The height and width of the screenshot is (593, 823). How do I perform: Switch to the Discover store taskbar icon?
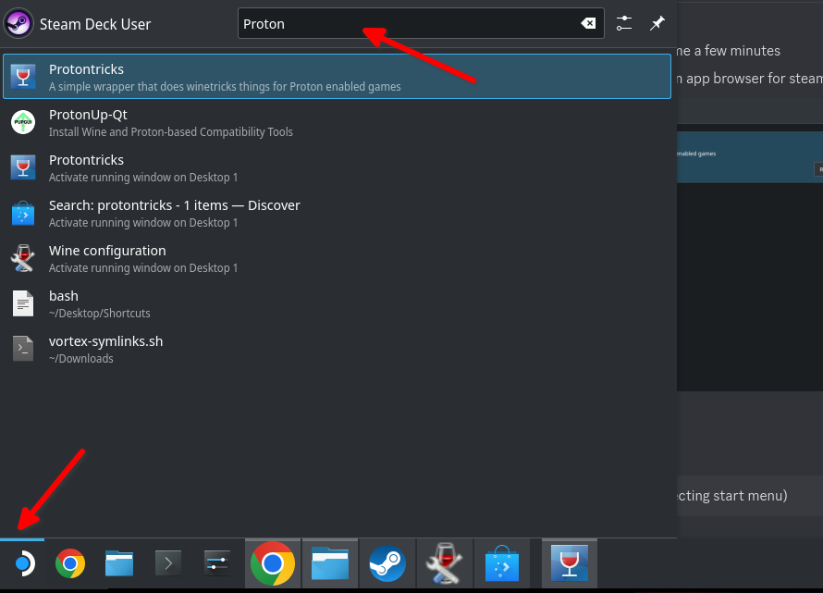[x=502, y=562]
